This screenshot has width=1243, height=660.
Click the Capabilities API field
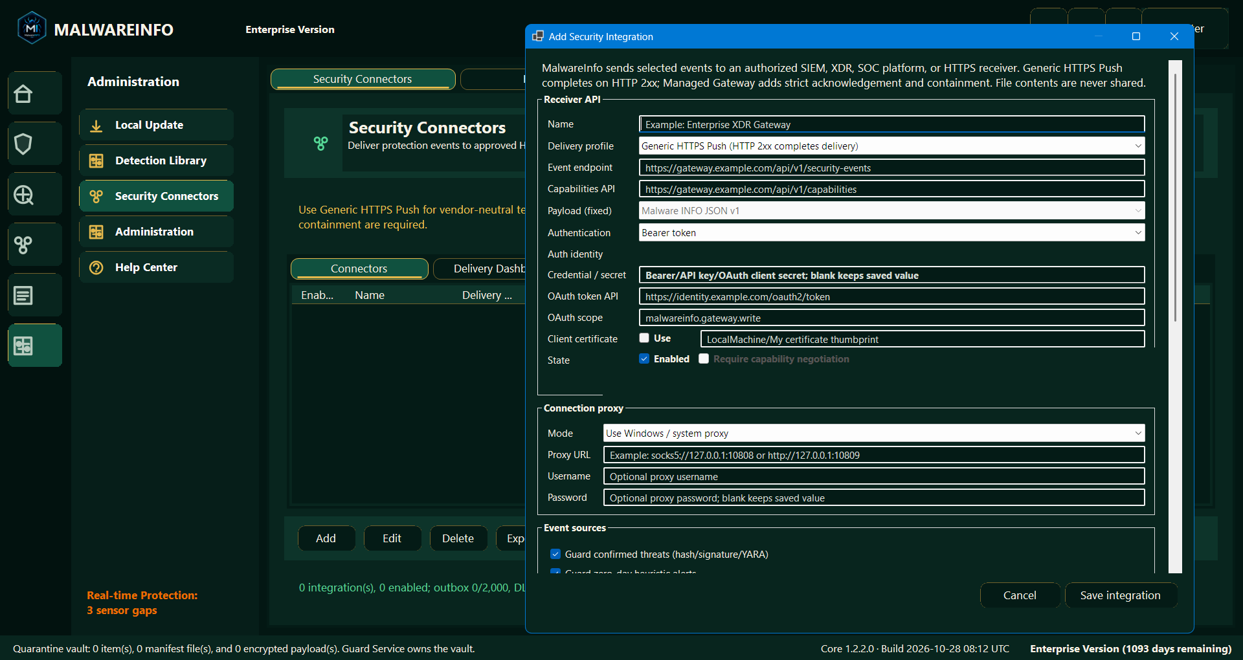pyautogui.click(x=891, y=189)
